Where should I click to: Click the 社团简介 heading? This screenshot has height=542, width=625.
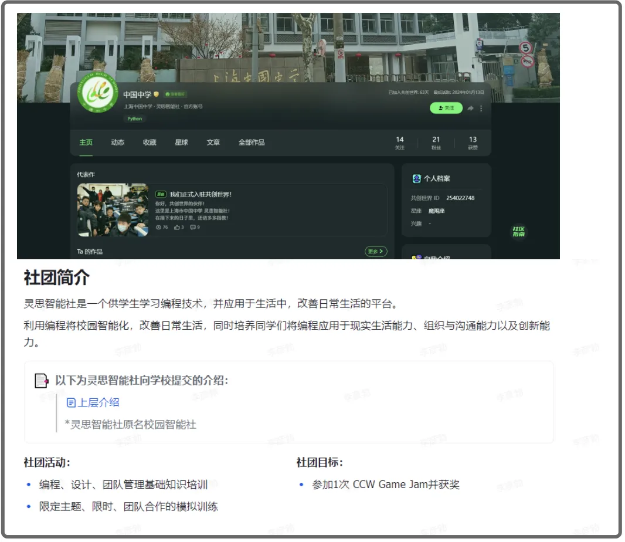[x=57, y=277]
